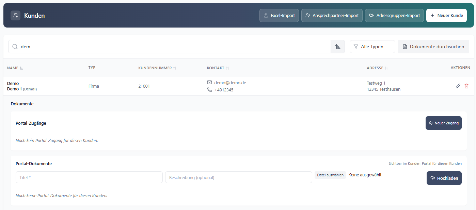This screenshot has width=476, height=210.
Task: Open Excel-Import
Action: click(279, 16)
